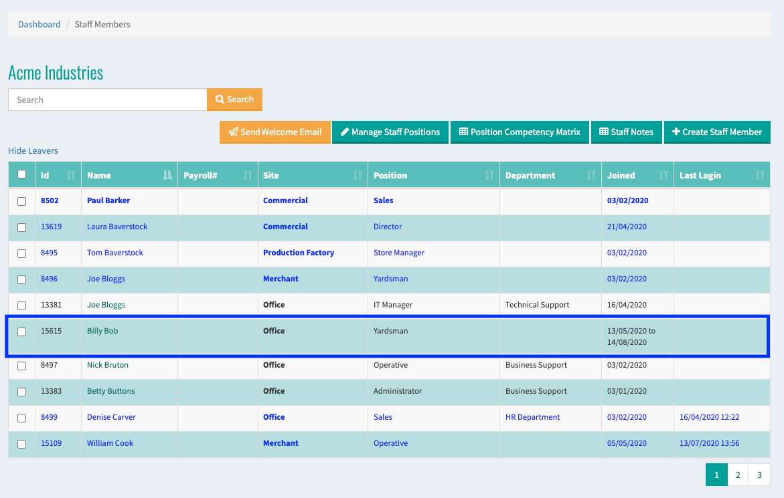Viewport: 784px width, 498px height.
Task: Sort by Department column arrows
Action: coord(591,175)
